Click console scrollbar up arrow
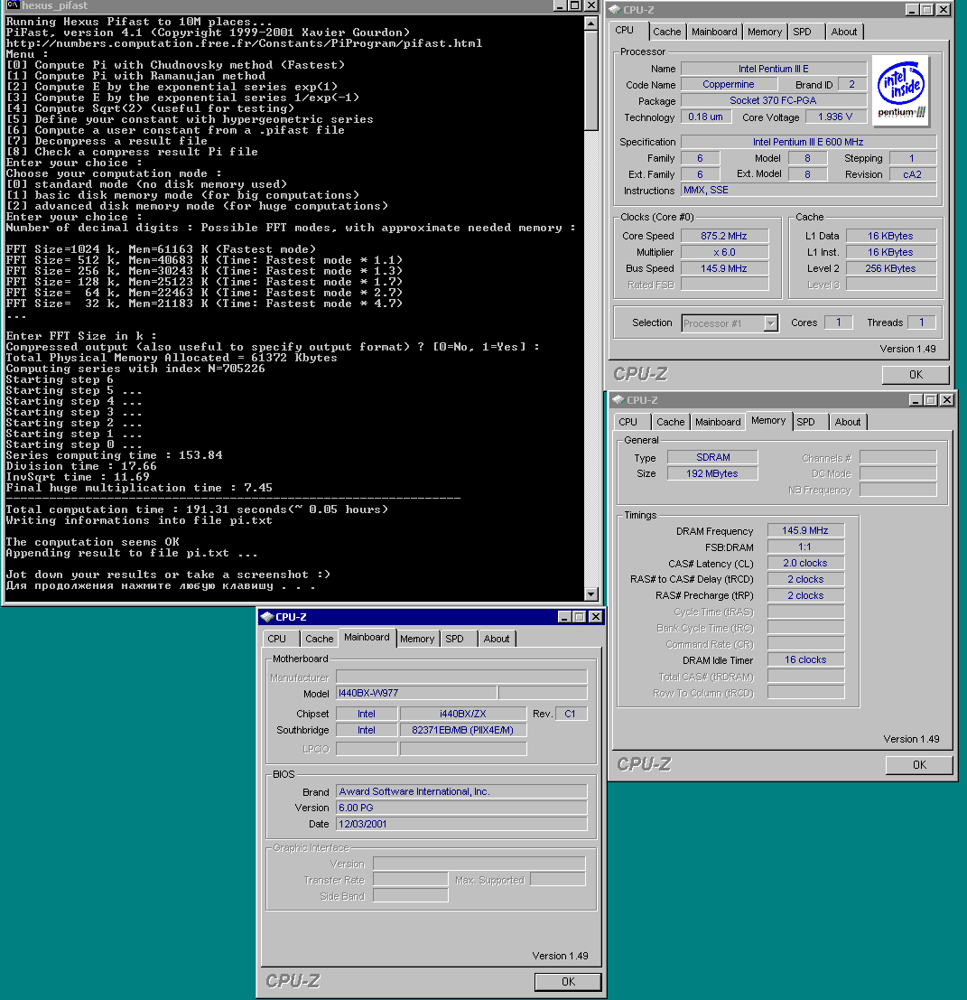Viewport: 967px width, 1000px height. [x=590, y=23]
